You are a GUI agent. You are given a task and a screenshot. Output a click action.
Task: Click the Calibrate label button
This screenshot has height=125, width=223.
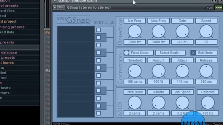(208, 92)
